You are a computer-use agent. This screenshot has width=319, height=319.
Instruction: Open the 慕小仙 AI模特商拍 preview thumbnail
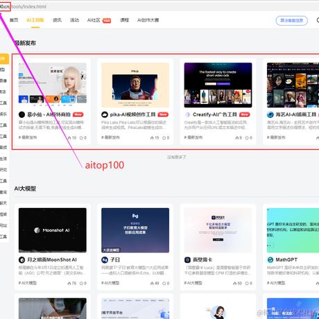coord(53,85)
